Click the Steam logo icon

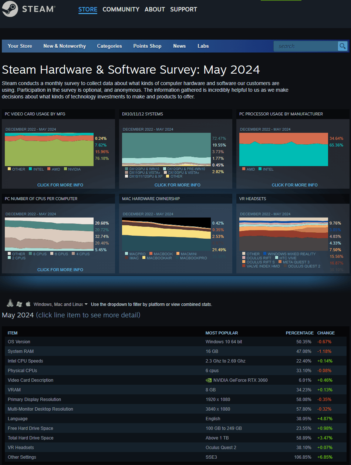click(x=9, y=9)
